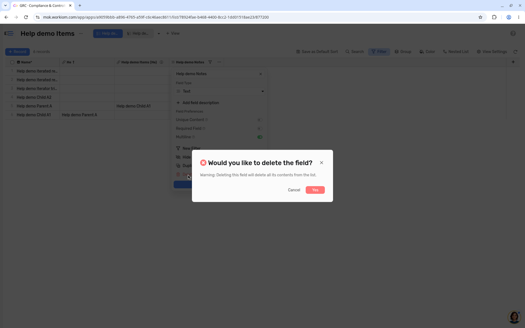Open the browser Extensions icon
Image resolution: width=525 pixels, height=328 pixels.
pos(494,17)
